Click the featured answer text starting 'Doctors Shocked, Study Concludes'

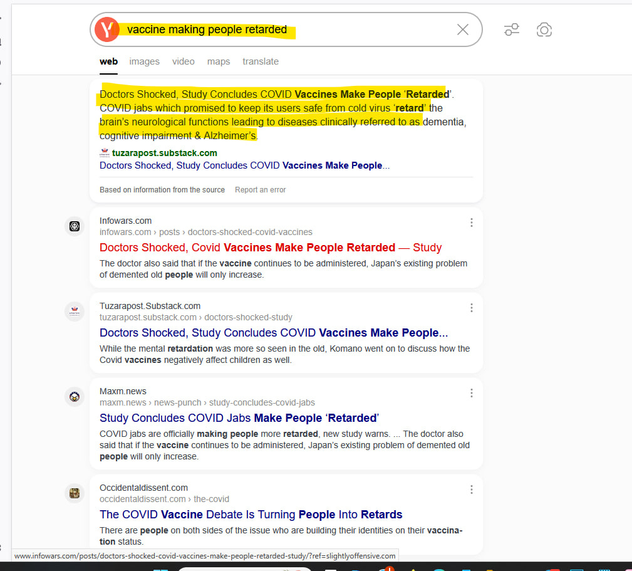click(283, 115)
